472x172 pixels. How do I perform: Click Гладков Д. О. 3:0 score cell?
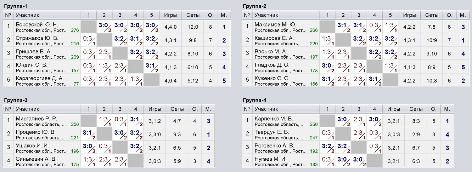327,67
